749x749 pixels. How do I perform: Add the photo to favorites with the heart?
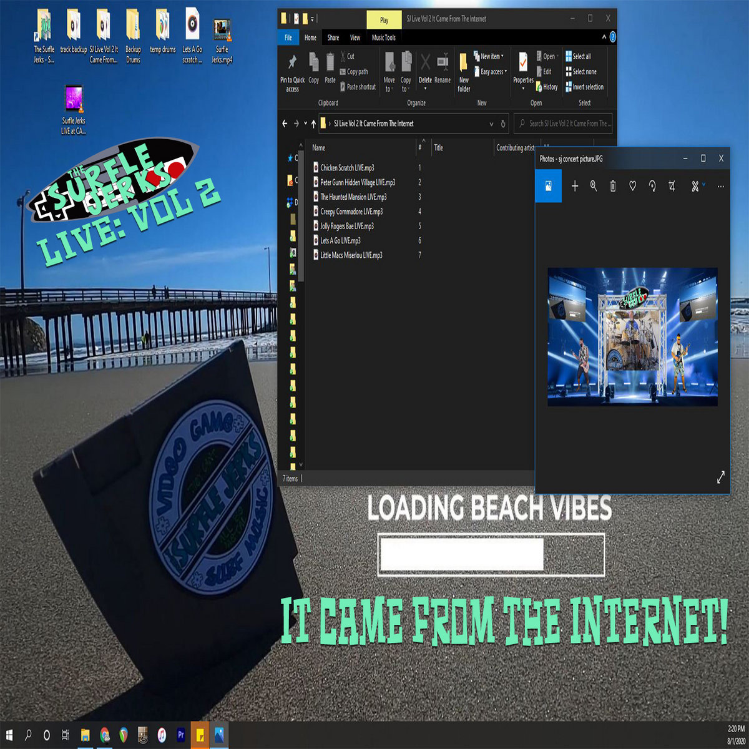click(632, 186)
